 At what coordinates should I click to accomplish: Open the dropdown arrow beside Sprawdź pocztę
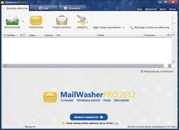[23, 21]
